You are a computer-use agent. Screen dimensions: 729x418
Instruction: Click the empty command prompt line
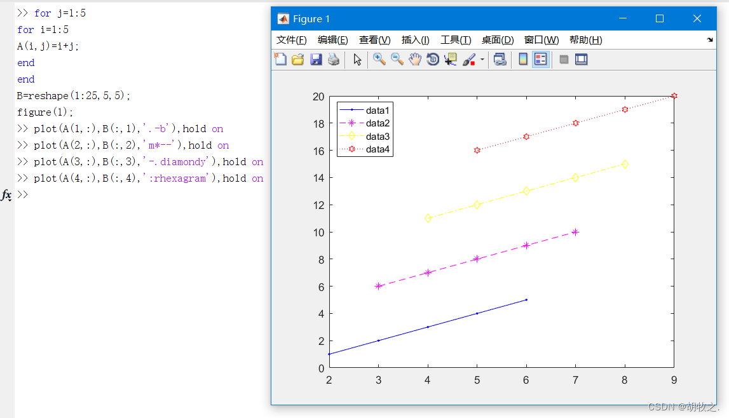pos(139,194)
